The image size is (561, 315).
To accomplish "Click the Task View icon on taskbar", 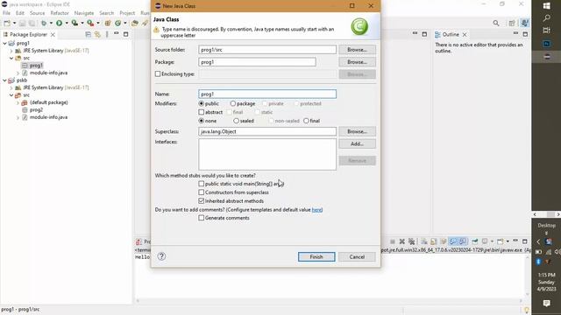I will [x=546, y=31].
